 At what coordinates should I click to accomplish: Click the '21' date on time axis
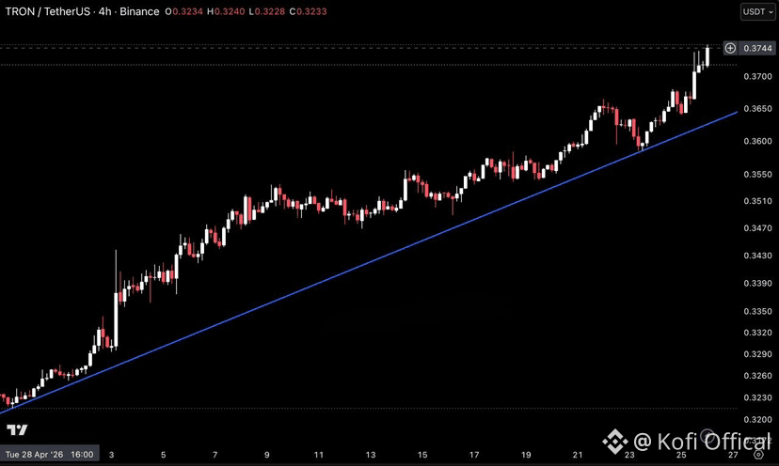click(x=578, y=455)
